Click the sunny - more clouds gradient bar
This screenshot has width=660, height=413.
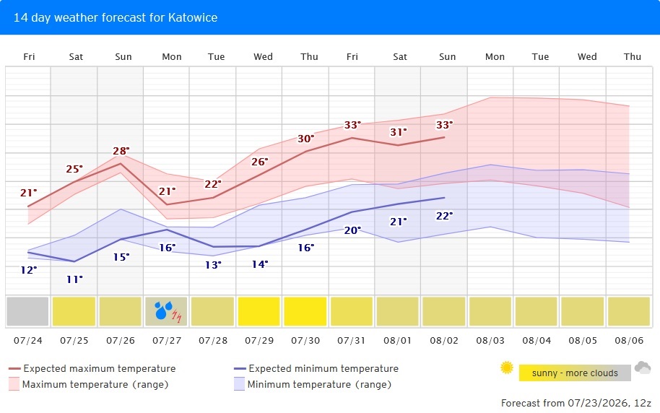click(x=575, y=373)
